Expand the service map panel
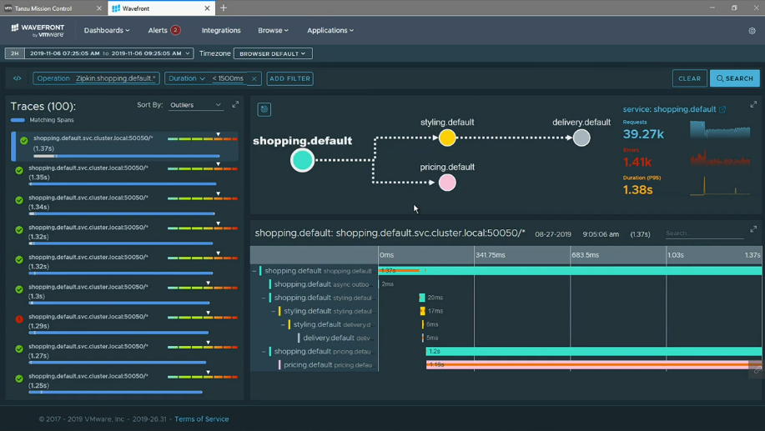 click(x=753, y=104)
